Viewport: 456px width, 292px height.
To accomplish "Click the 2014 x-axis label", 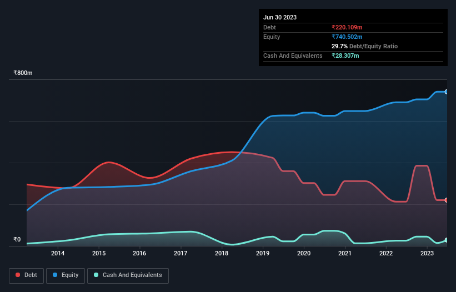I will tap(58, 253).
